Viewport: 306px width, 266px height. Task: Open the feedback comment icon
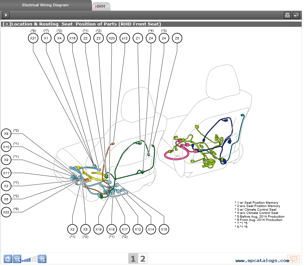(x=293, y=259)
